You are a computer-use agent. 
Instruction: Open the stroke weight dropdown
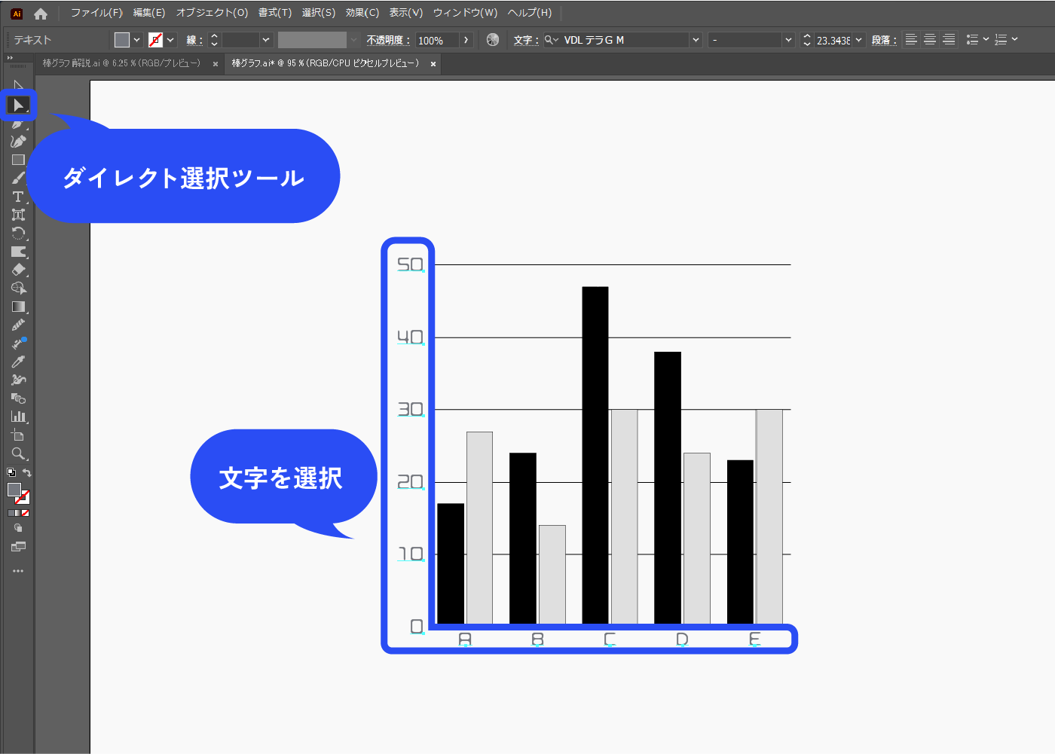[x=266, y=40]
